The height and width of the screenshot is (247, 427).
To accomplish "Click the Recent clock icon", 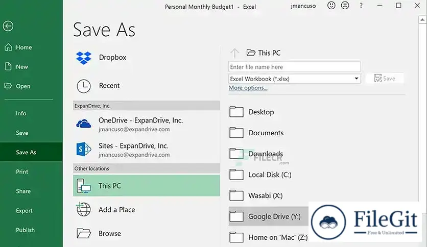I will (84, 86).
